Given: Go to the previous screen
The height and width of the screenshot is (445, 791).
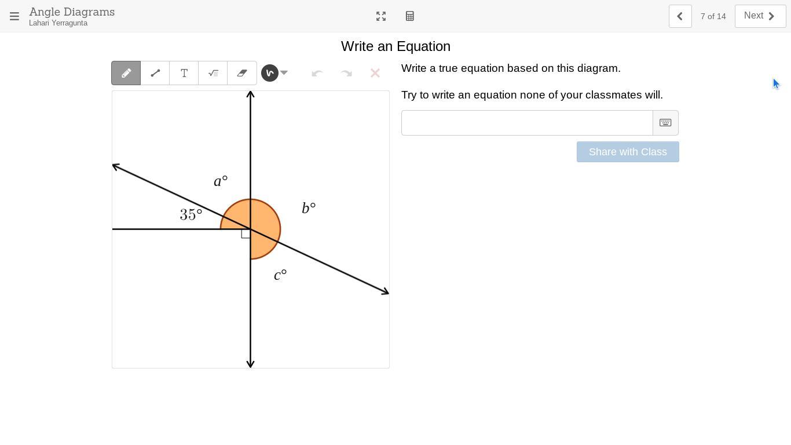Looking at the screenshot, I should (680, 16).
